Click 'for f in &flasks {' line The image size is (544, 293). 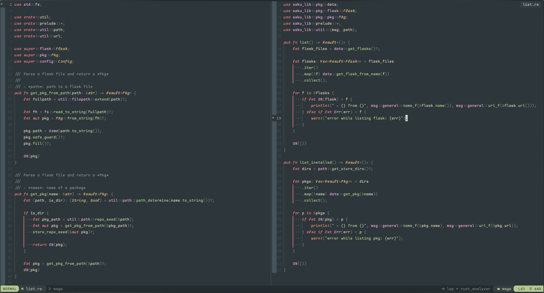click(x=313, y=93)
